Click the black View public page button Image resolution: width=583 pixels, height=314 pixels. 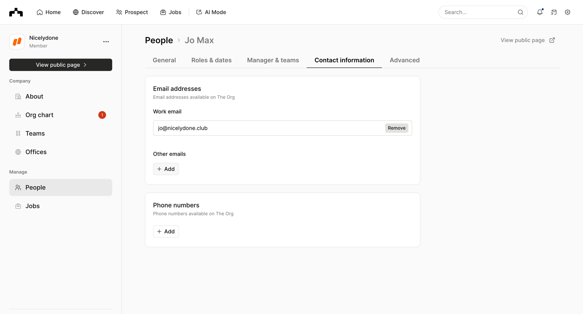[61, 65]
